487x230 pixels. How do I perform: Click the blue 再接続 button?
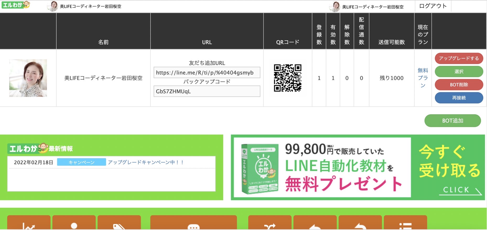[x=459, y=98]
